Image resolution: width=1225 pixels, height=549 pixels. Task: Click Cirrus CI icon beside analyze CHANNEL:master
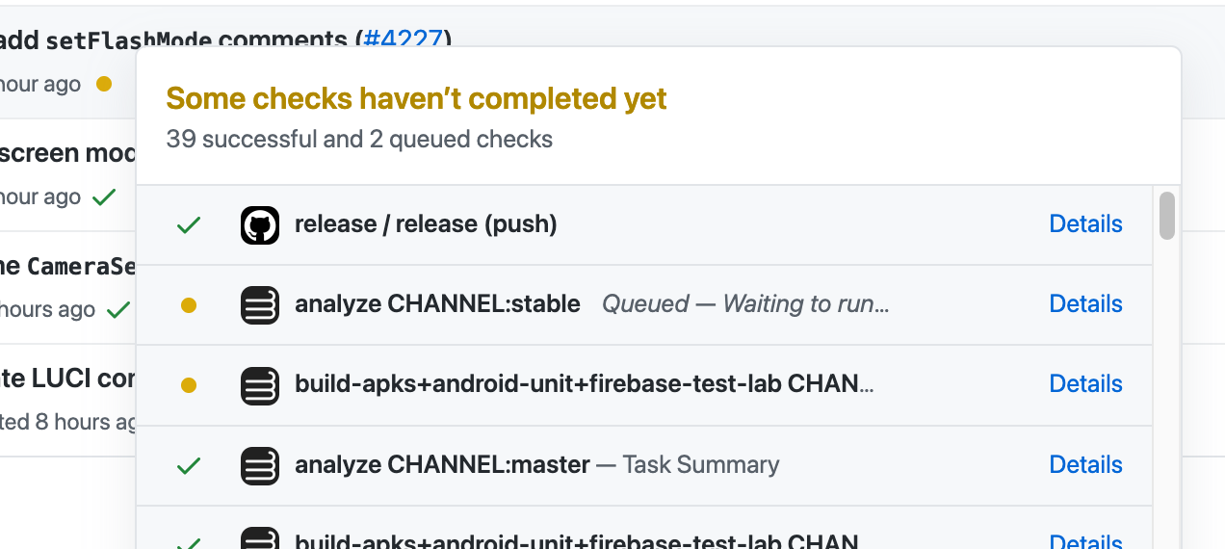tap(259, 465)
